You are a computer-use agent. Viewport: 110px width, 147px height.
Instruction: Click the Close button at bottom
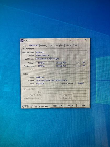click(x=83, y=105)
